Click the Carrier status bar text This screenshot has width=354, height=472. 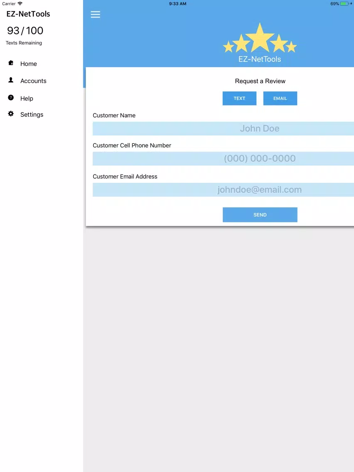(9, 4)
